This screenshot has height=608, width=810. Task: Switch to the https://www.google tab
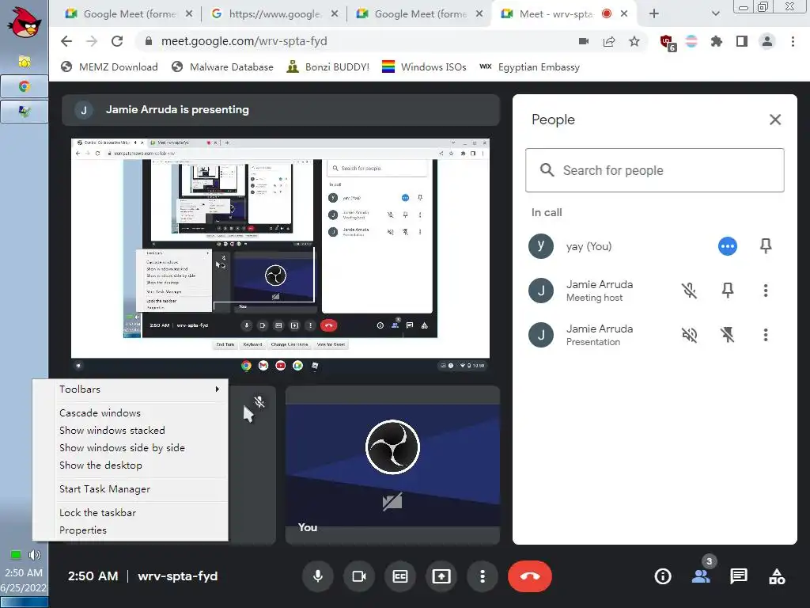pyautogui.click(x=274, y=14)
